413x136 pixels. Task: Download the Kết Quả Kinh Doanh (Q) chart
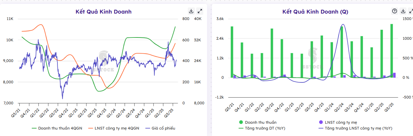[403, 11]
